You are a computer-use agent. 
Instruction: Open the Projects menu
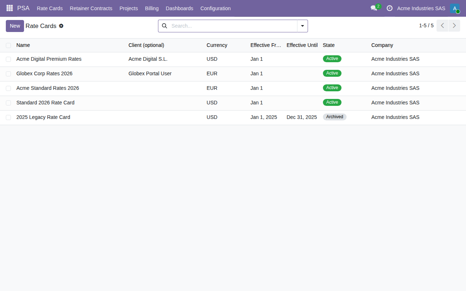(129, 8)
